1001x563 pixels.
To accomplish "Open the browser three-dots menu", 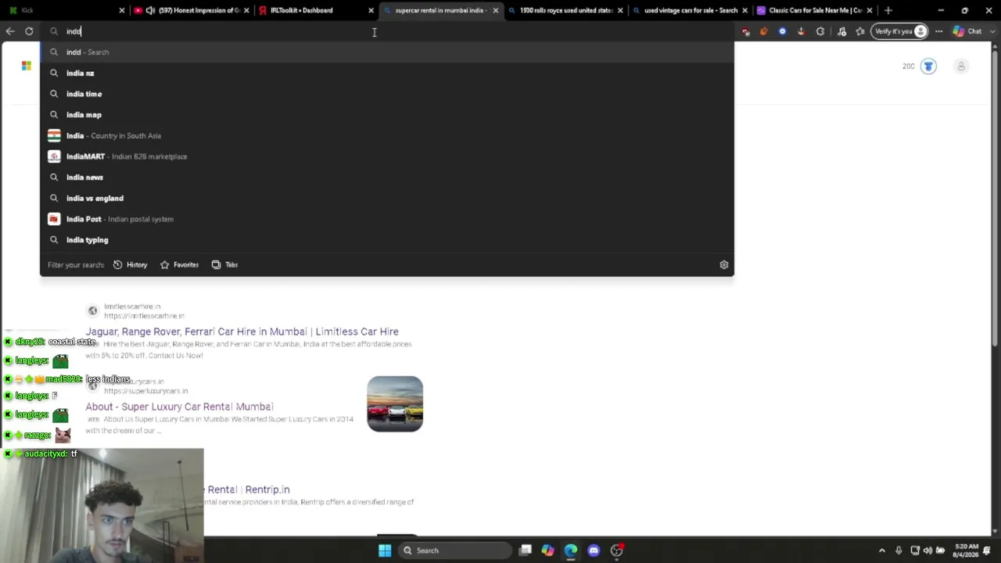I will tap(938, 31).
